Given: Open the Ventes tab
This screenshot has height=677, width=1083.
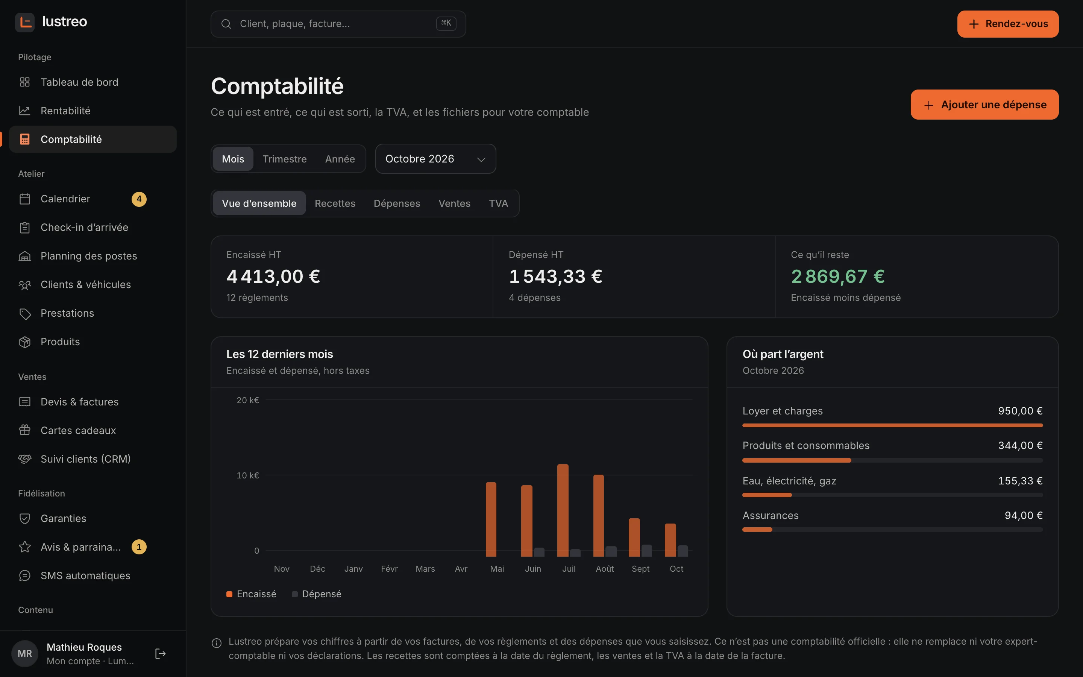Looking at the screenshot, I should point(454,203).
